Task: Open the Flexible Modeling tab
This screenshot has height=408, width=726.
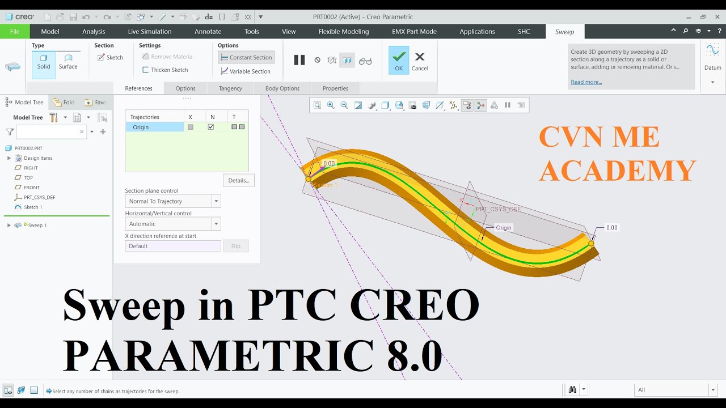Action: [344, 32]
